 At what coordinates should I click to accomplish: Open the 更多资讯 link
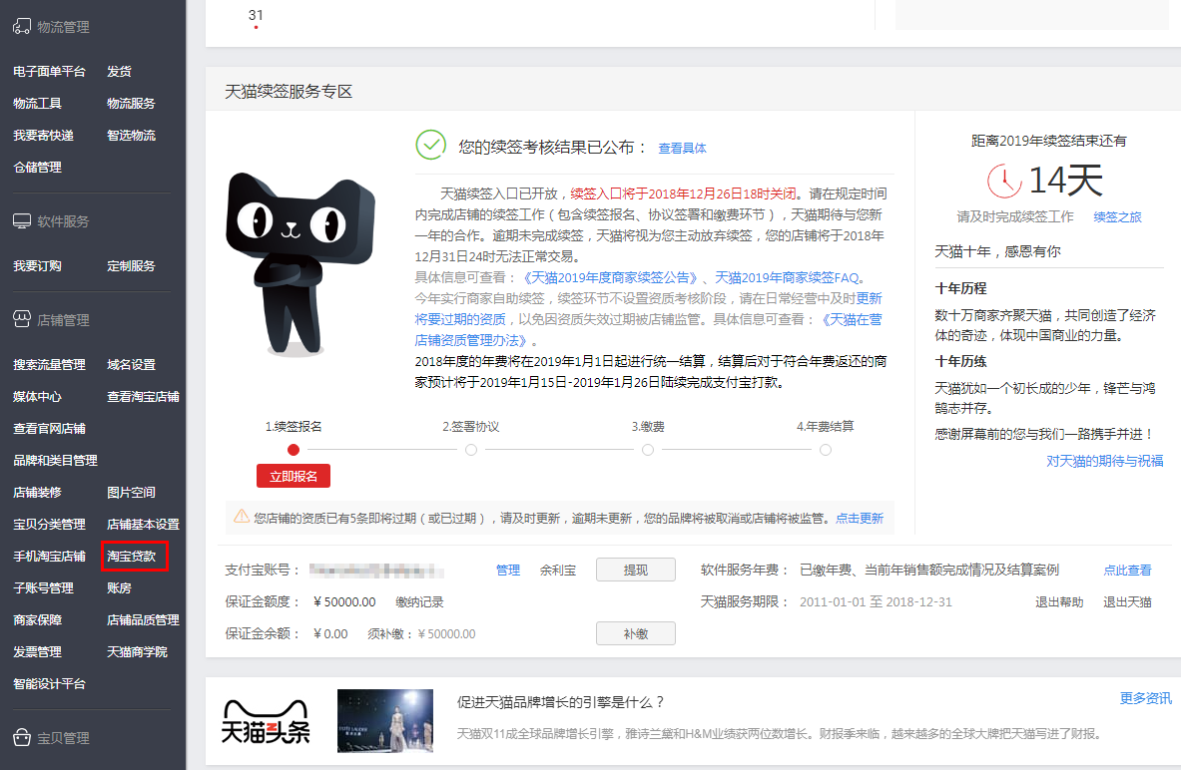tap(1146, 698)
